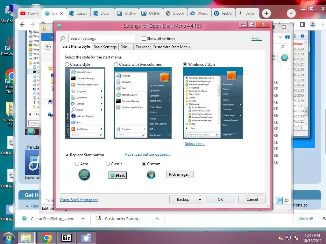This screenshot has height=244, width=326.
Task: Click the OK button
Action: 220,200
